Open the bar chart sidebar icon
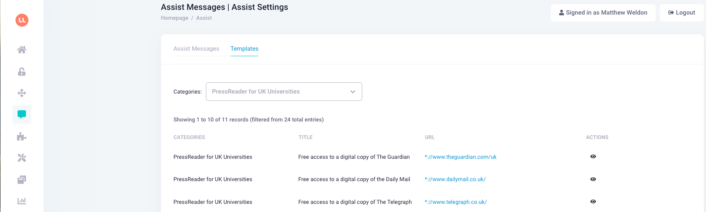706x212 pixels. coord(22,201)
